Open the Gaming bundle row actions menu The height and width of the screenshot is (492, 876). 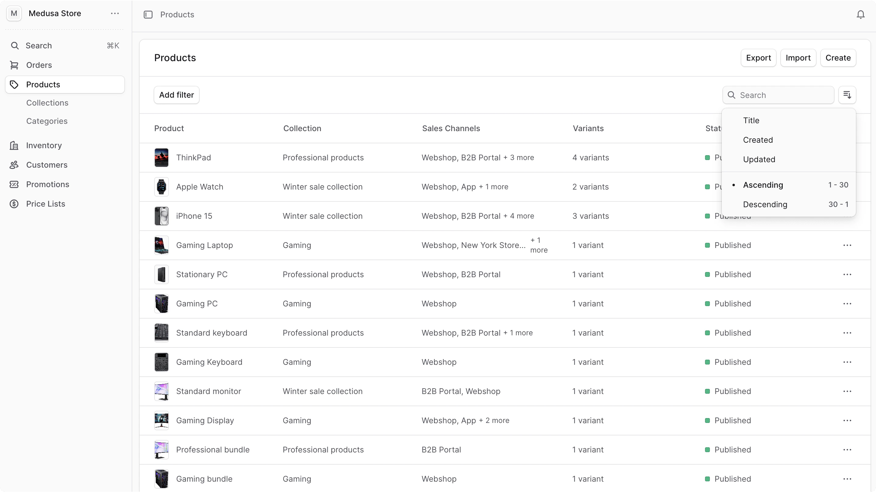tap(847, 479)
